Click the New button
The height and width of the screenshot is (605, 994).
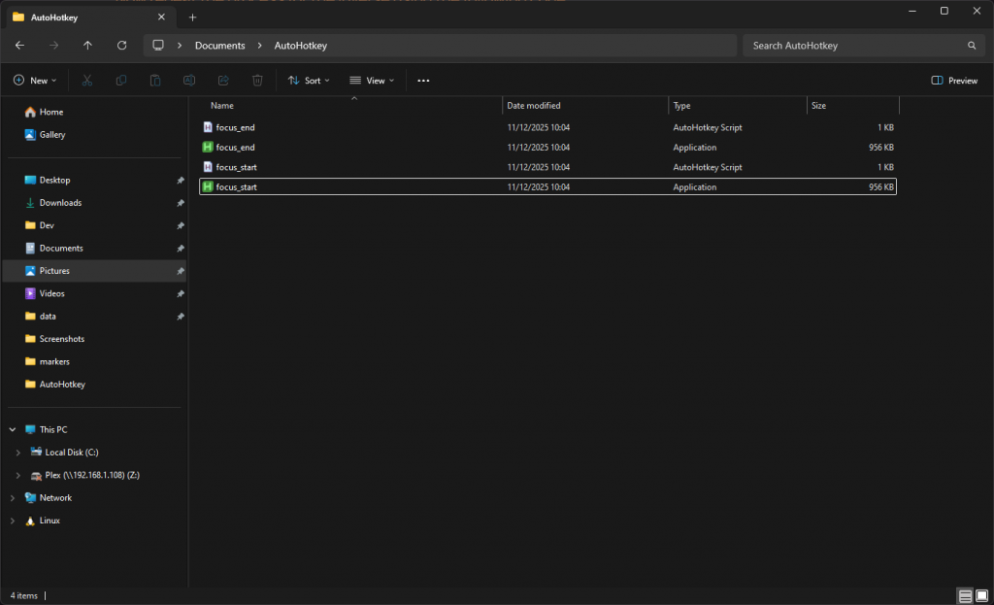tap(34, 81)
